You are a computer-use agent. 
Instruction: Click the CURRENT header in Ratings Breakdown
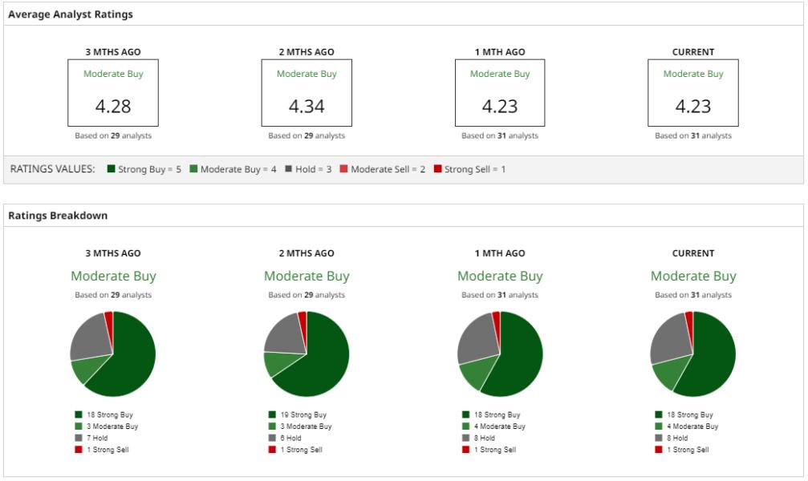(x=693, y=253)
